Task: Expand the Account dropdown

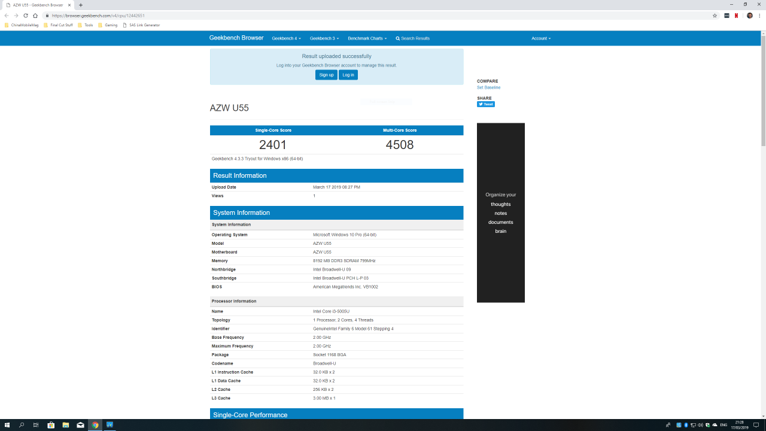Action: tap(541, 38)
